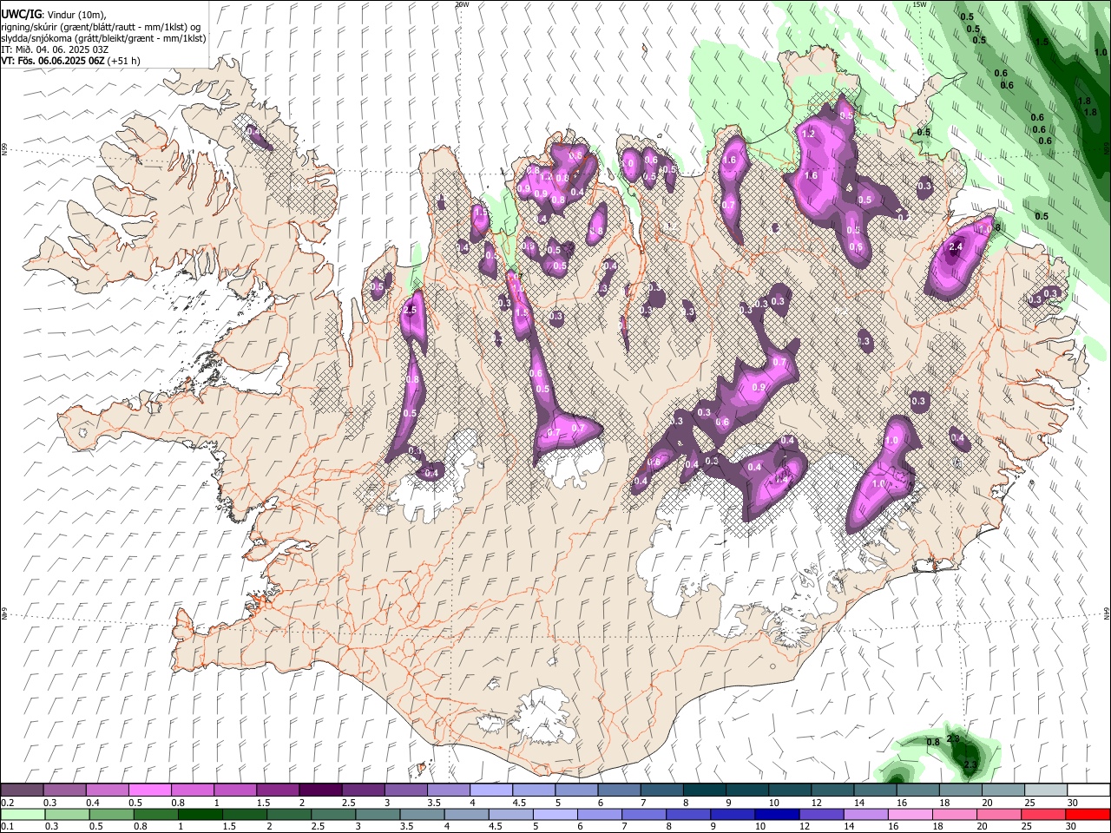Select the bright red 30 rain legend swatch
Viewport: 1111px width, 833px height.
coord(1087,814)
